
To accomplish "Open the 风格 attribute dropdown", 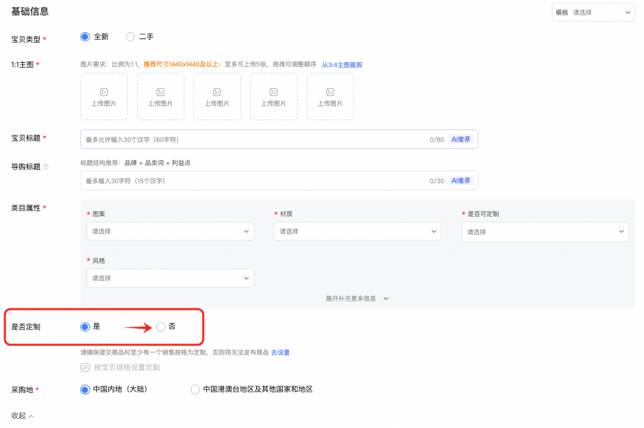I will click(x=170, y=278).
